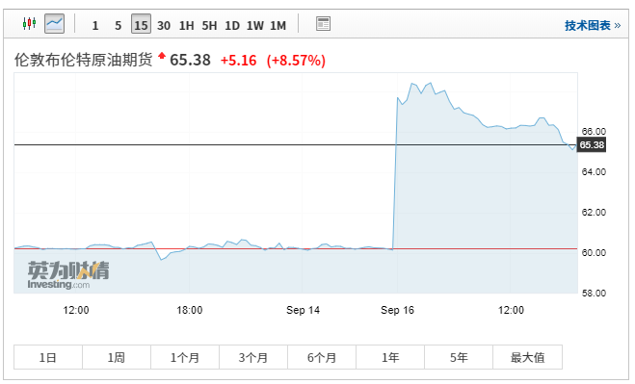The height and width of the screenshot is (384, 635).
Task: Show the 最大值 range
Action: (527, 357)
